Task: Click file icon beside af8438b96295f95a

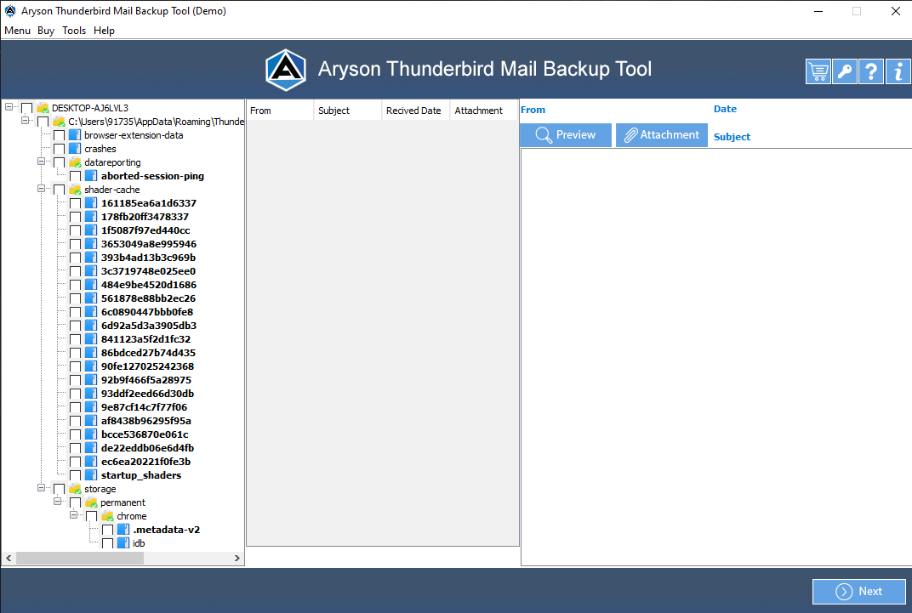Action: click(x=91, y=421)
